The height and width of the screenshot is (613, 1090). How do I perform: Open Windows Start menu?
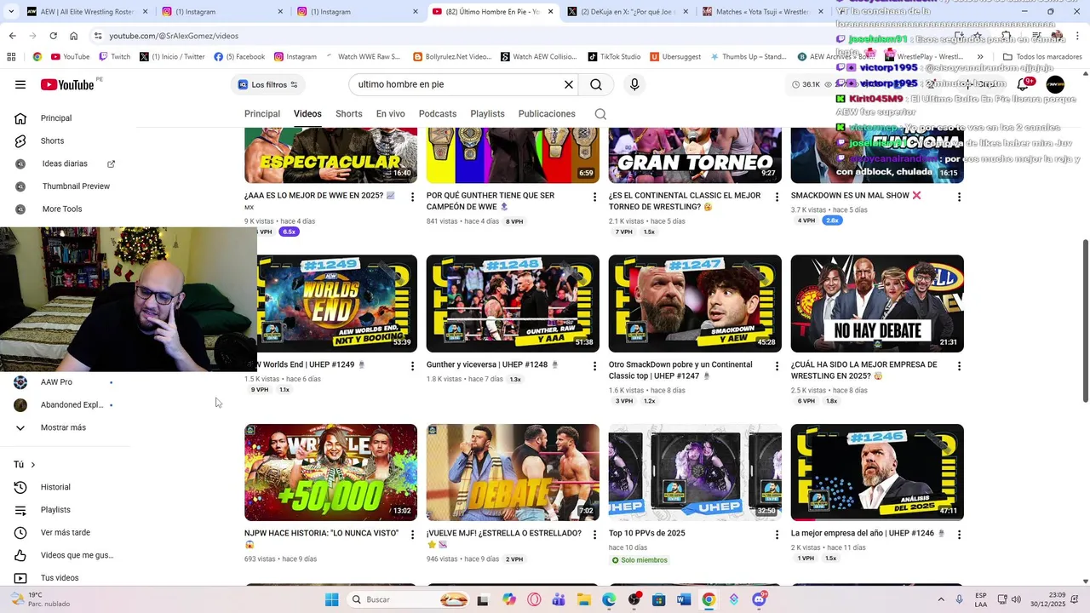(332, 599)
